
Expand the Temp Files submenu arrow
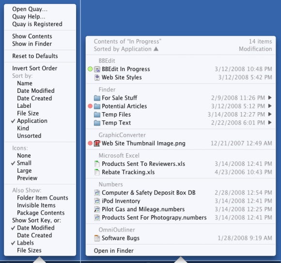pos(270,114)
